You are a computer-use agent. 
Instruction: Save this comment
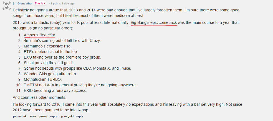32,116
